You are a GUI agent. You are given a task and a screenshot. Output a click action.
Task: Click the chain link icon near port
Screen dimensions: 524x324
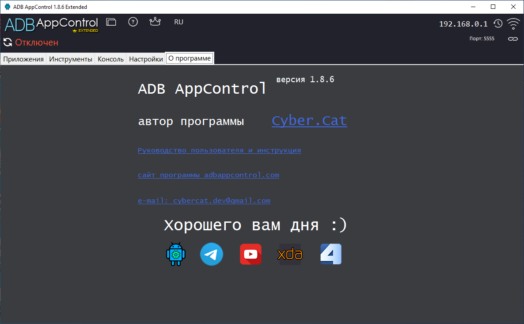tap(513, 39)
